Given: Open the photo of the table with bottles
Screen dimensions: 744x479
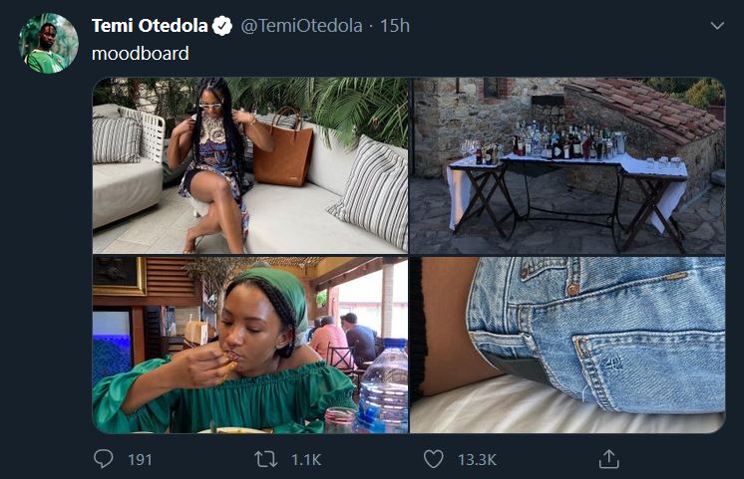Looking at the screenshot, I should click(x=567, y=165).
